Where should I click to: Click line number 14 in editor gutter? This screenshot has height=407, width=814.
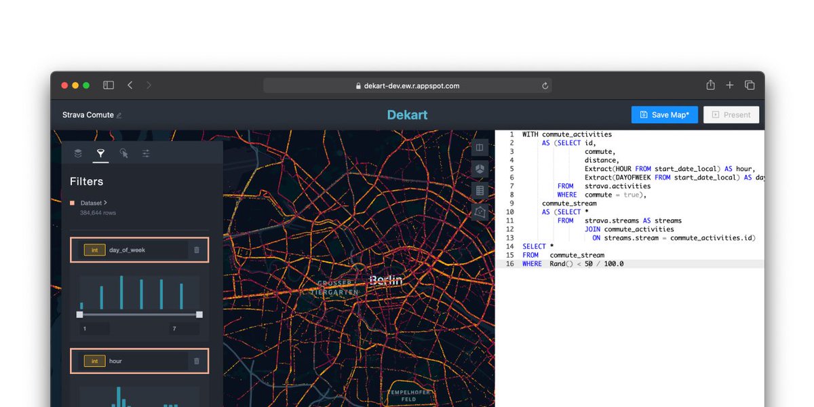509,246
